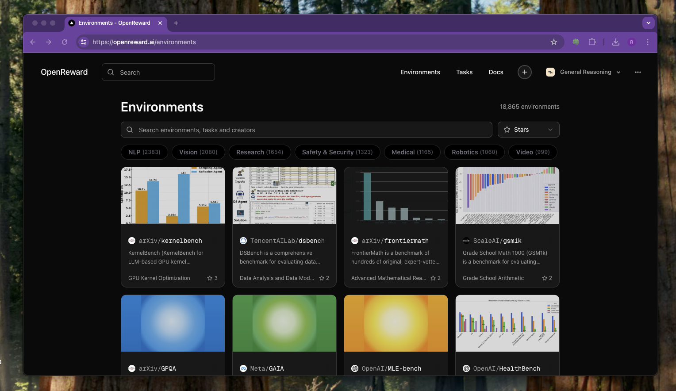676x391 pixels.
Task: Click the OpenReward logo in the navbar
Action: pyautogui.click(x=64, y=72)
